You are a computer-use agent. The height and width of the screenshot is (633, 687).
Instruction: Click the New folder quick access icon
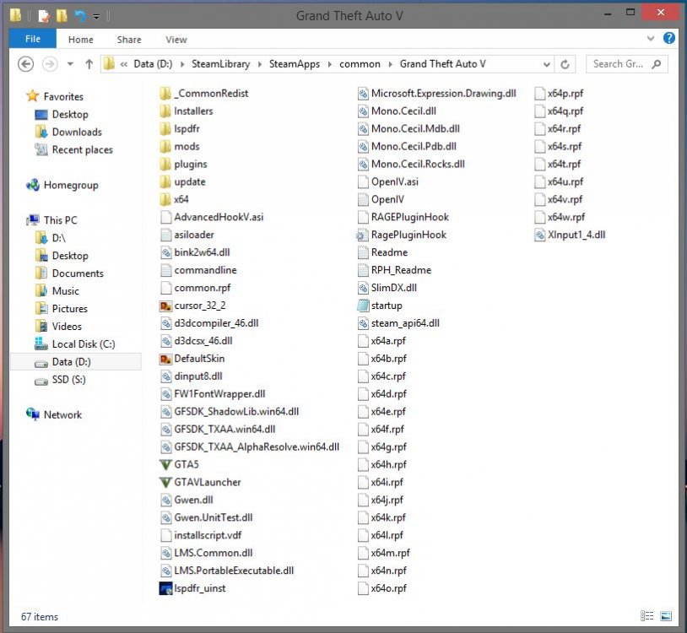pos(62,16)
